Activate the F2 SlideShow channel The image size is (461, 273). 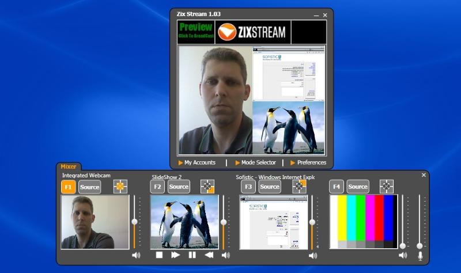pos(157,187)
